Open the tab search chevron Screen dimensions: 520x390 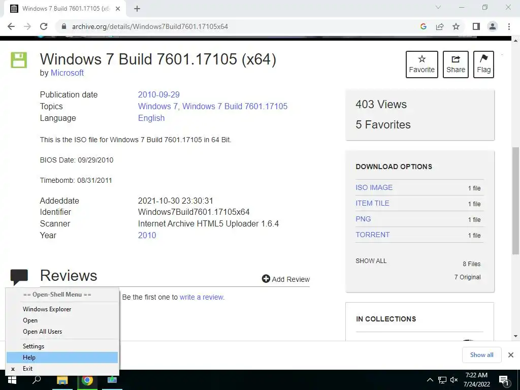[x=438, y=7]
